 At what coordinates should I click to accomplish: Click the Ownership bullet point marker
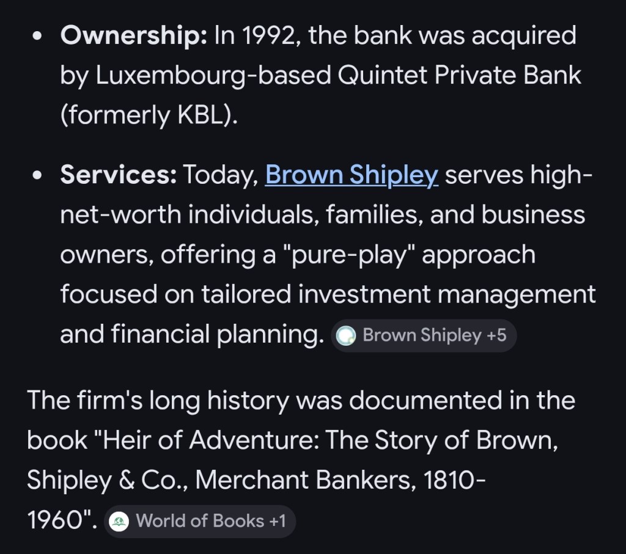38,37
